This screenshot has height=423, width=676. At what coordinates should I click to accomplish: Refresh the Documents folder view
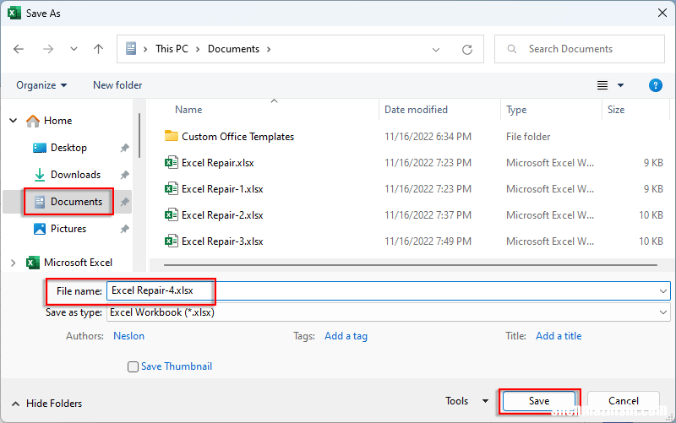click(467, 50)
